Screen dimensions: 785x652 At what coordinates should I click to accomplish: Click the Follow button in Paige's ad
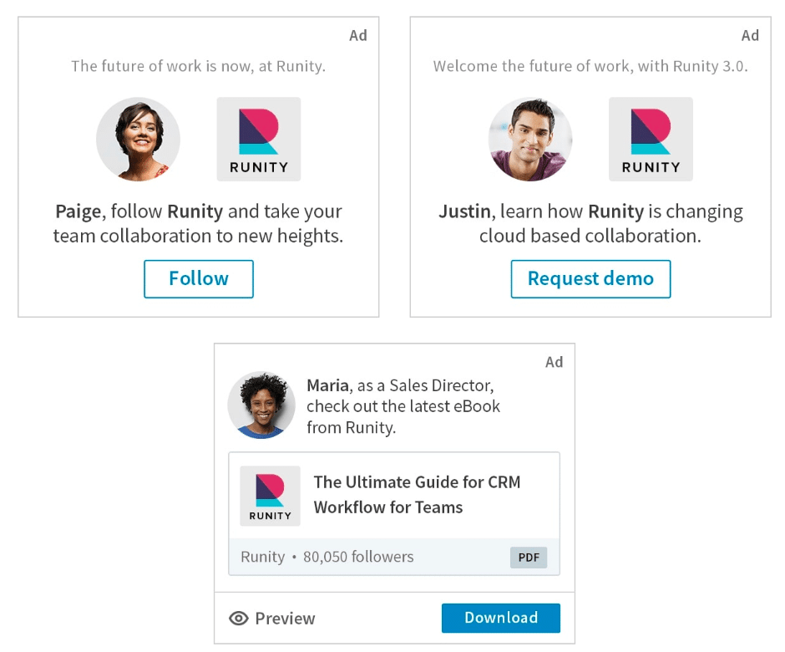point(198,278)
